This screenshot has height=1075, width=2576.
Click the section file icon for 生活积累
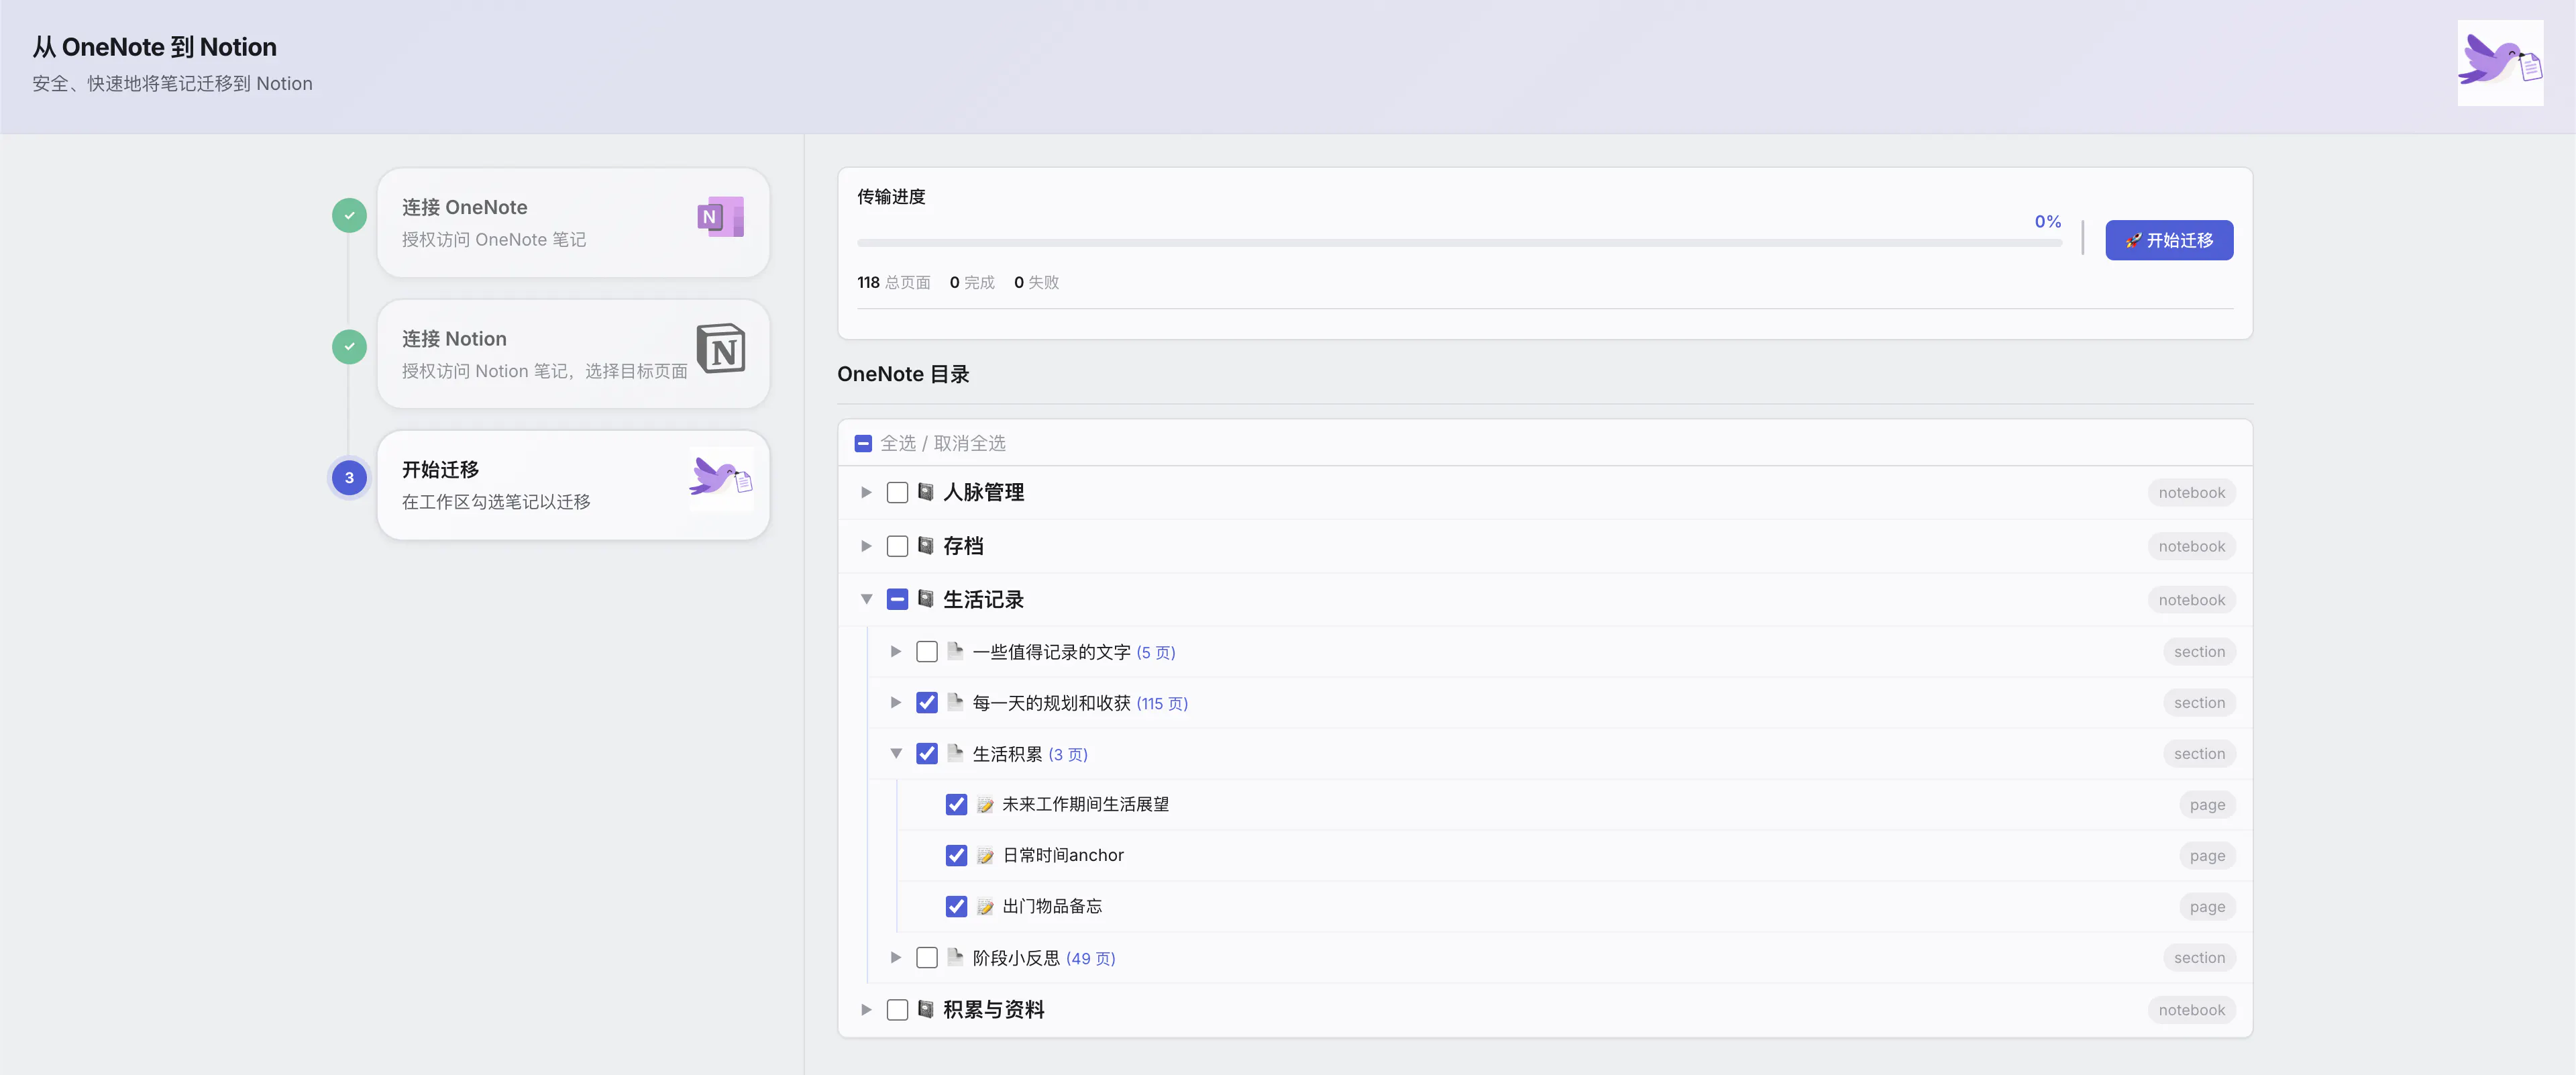pos(955,753)
